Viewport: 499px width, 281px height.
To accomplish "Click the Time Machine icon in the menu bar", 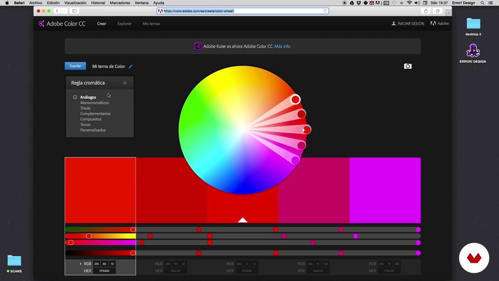I will point(394,3).
